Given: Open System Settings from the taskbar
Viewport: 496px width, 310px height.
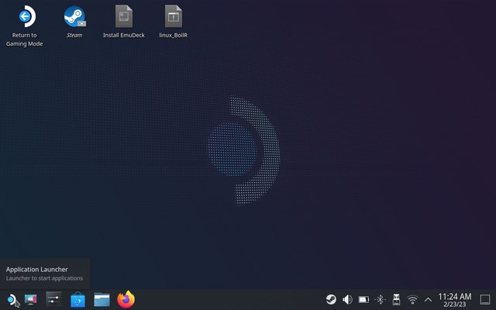Looking at the screenshot, I should pyautogui.click(x=53, y=299).
